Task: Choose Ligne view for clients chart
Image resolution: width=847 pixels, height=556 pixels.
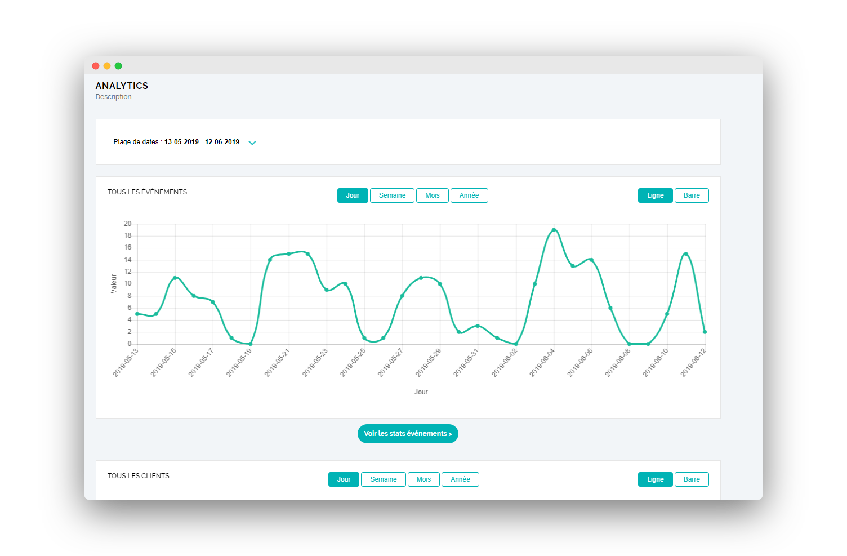Action: click(655, 479)
